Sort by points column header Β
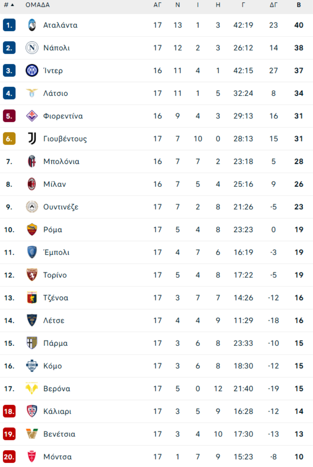The width and height of the screenshot is (313, 467). (299, 5)
